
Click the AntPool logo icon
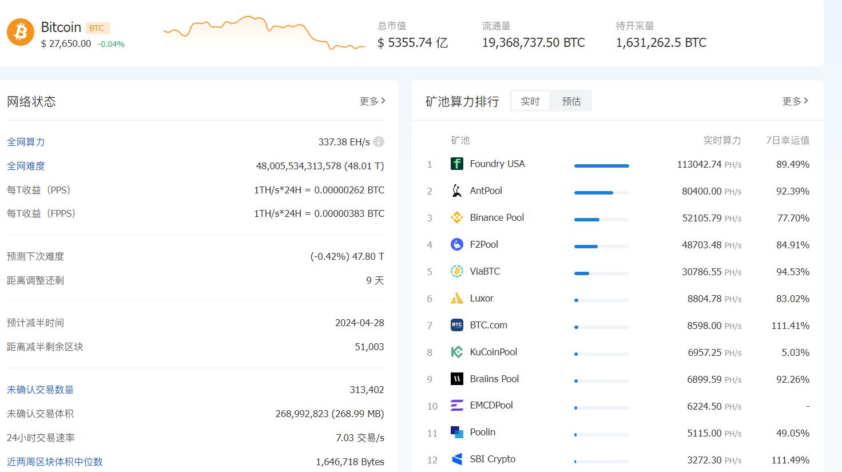tap(456, 191)
